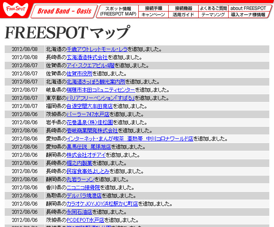Screen dimensions: 274x227
Task: Open 自遊空間大牟田南店 link
Action: point(89,106)
